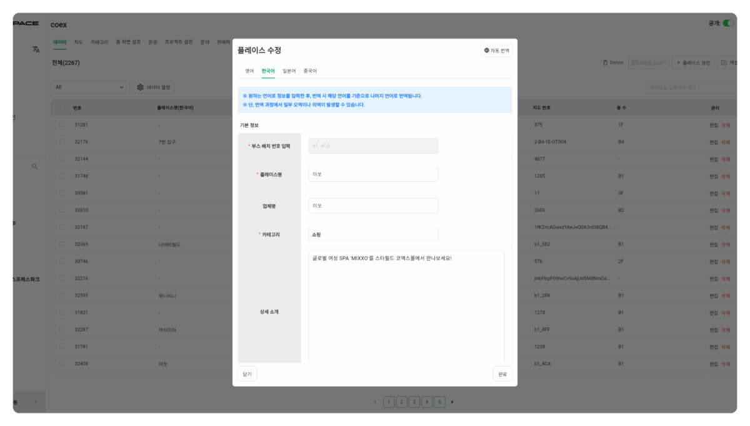Viewport: 750px width, 426px height.
Task: Click the globe 자동 번역 button
Action: pos(497,51)
